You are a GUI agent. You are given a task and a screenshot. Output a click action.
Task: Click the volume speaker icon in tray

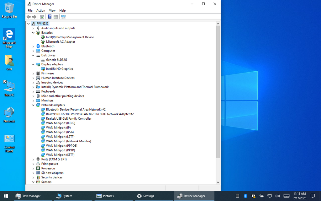coord(277,196)
